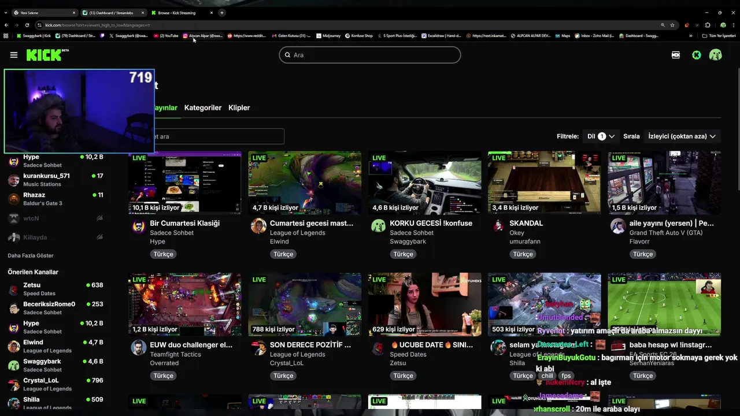Screen dimensions: 740x416
Task: Click Daha Fazla Göster in sidebar
Action: point(31,255)
